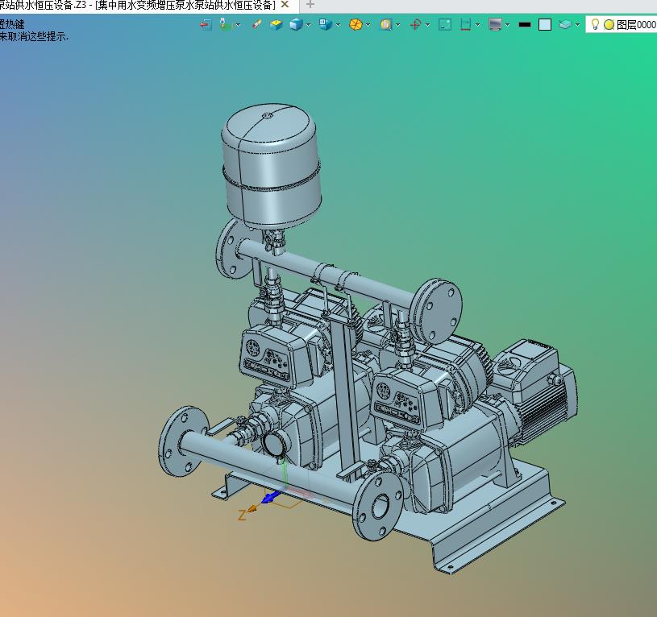The width and height of the screenshot is (657, 617).
Task: Click the layer stack icon
Action: click(x=565, y=25)
